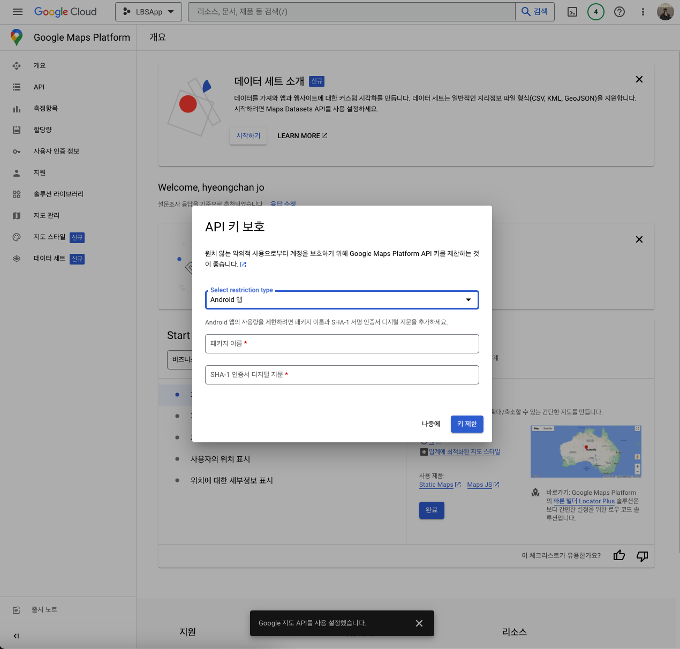
Task: Click the Australia map thumbnail
Action: point(586,451)
